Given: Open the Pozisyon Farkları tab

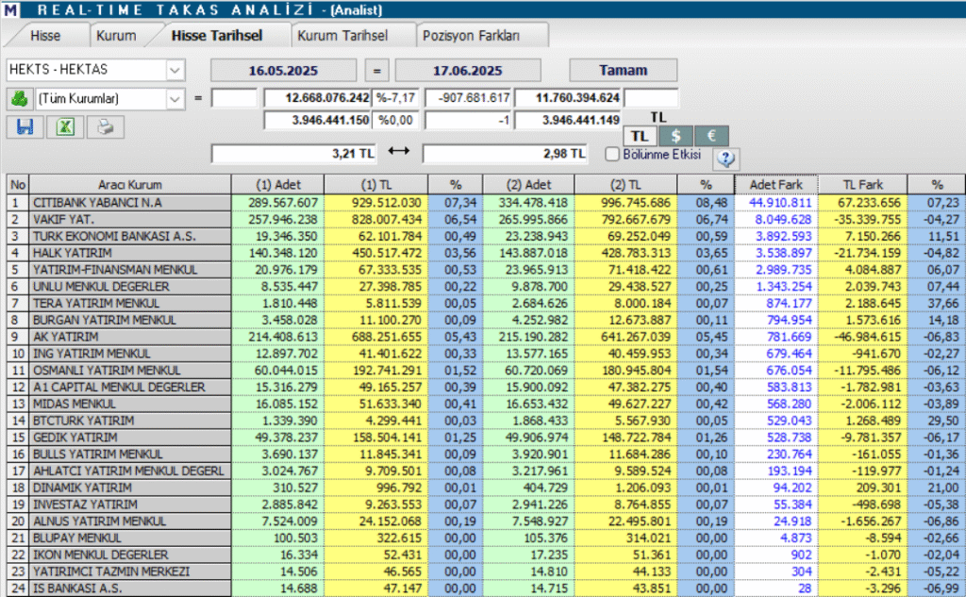Looking at the screenshot, I should pos(472,36).
